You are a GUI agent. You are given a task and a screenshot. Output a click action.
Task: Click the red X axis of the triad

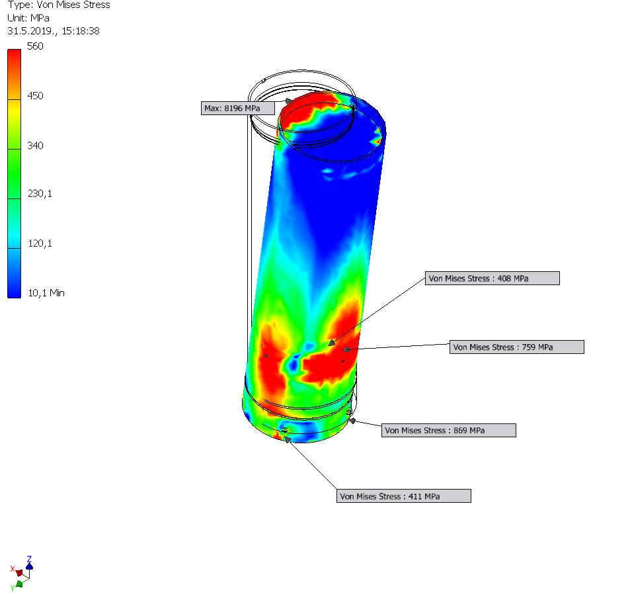pos(19,572)
